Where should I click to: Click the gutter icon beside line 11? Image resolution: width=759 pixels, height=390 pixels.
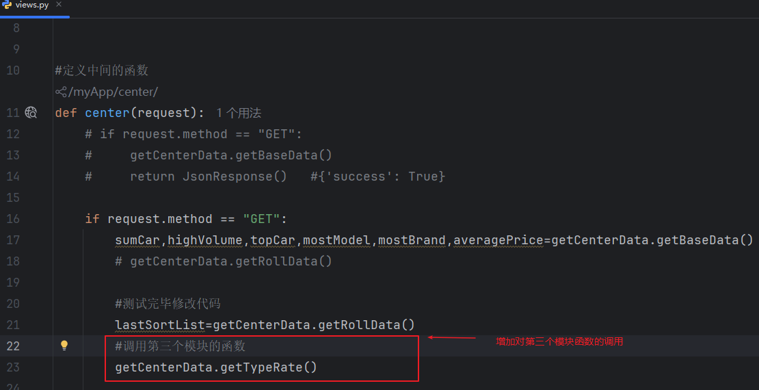[31, 113]
